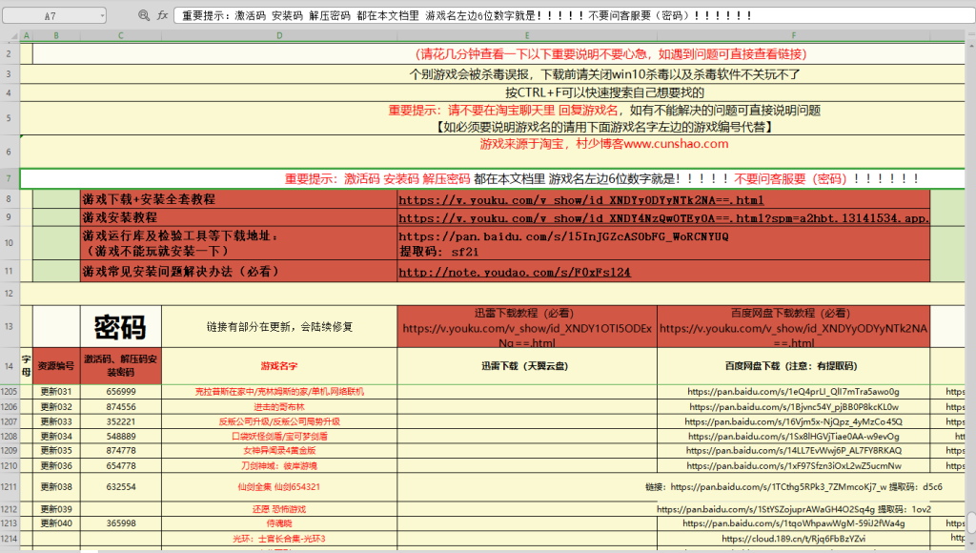Screen dimensions: 976x553
Task: Select row 1211 header
Action: pos(10,487)
